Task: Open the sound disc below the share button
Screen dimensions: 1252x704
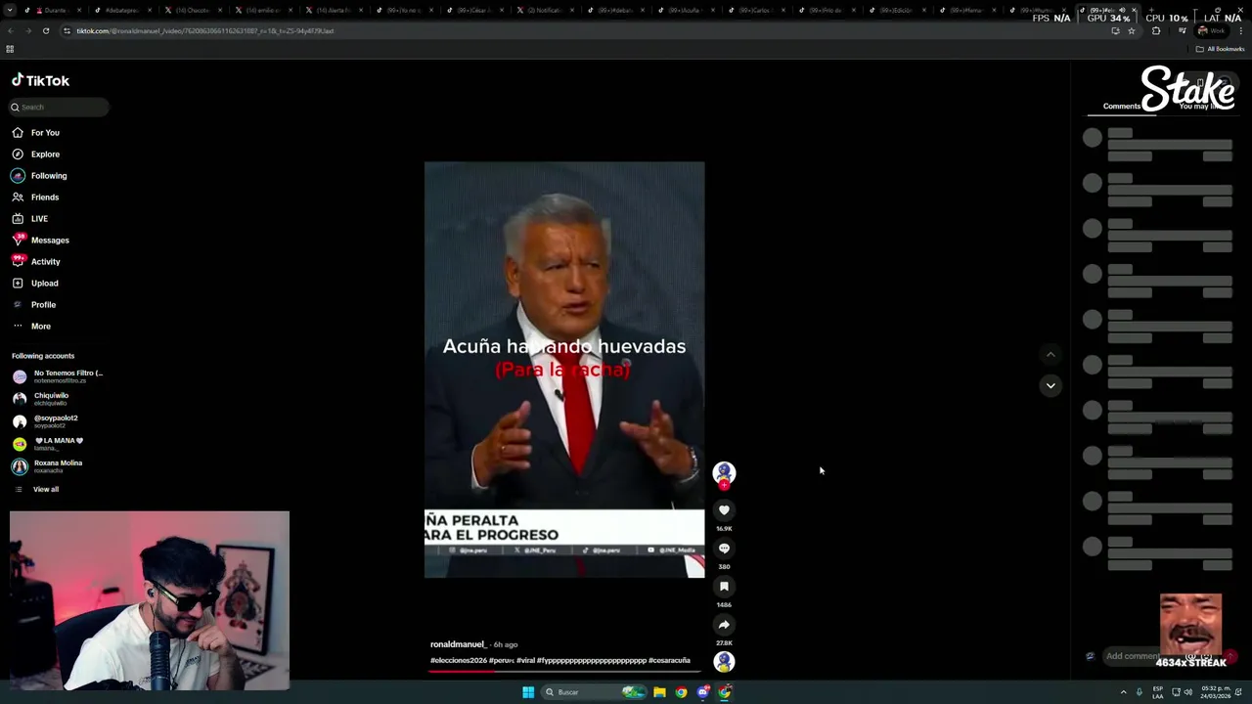Action: pyautogui.click(x=724, y=662)
